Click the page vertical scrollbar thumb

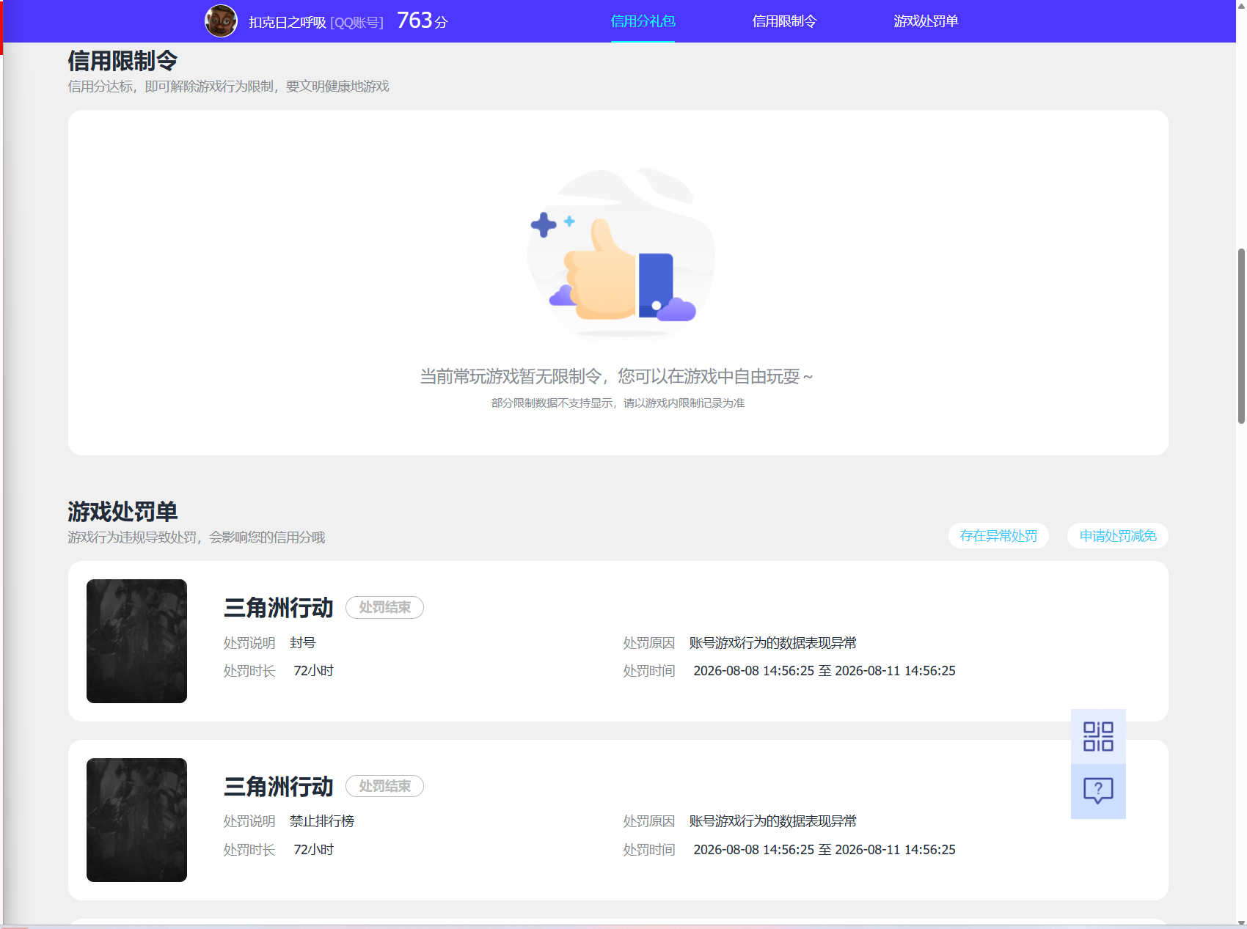pyautogui.click(x=1241, y=336)
